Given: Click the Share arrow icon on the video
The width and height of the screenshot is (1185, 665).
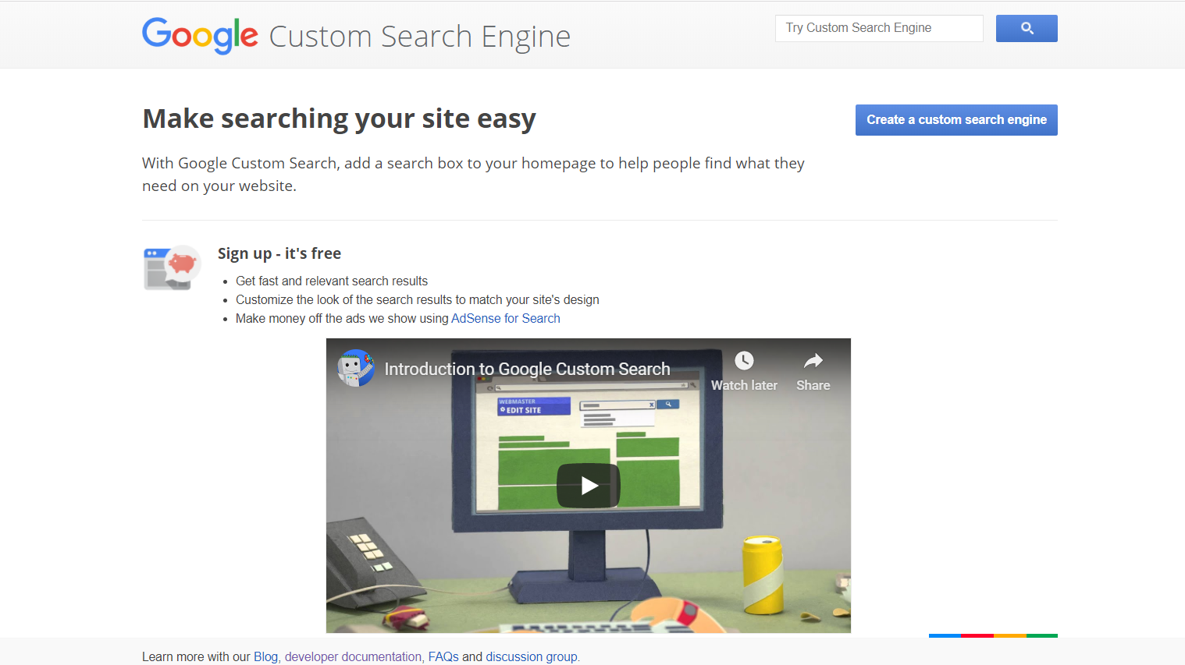Looking at the screenshot, I should click(x=813, y=361).
